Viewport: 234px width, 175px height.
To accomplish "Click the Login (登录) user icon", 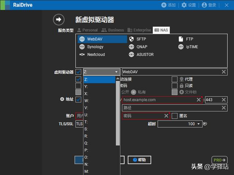I will tap(204, 5).
